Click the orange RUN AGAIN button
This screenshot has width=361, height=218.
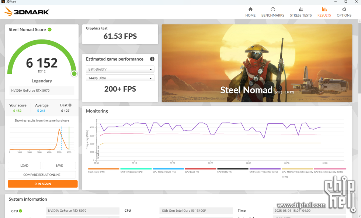click(43, 184)
